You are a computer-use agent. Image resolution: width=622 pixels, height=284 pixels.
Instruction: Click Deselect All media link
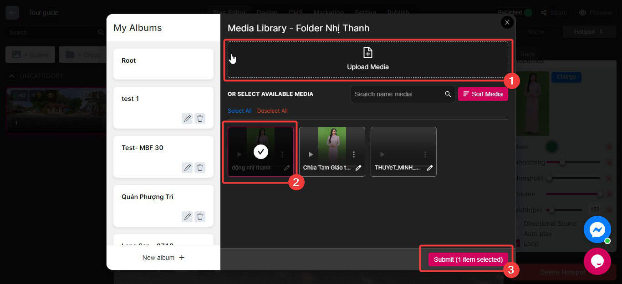(x=272, y=111)
